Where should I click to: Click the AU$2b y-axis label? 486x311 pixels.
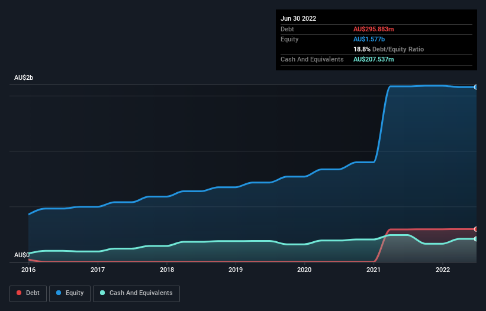(24, 77)
